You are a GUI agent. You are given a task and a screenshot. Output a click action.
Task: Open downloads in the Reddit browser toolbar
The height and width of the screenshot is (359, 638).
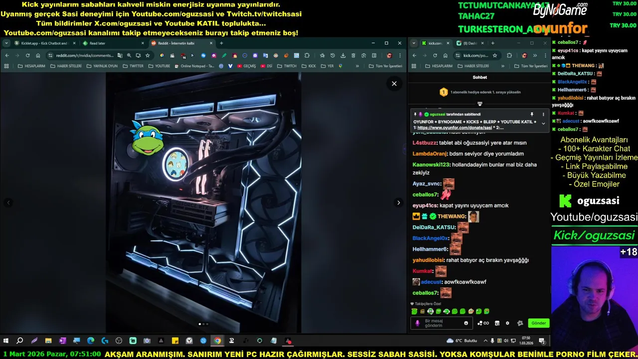(343, 55)
